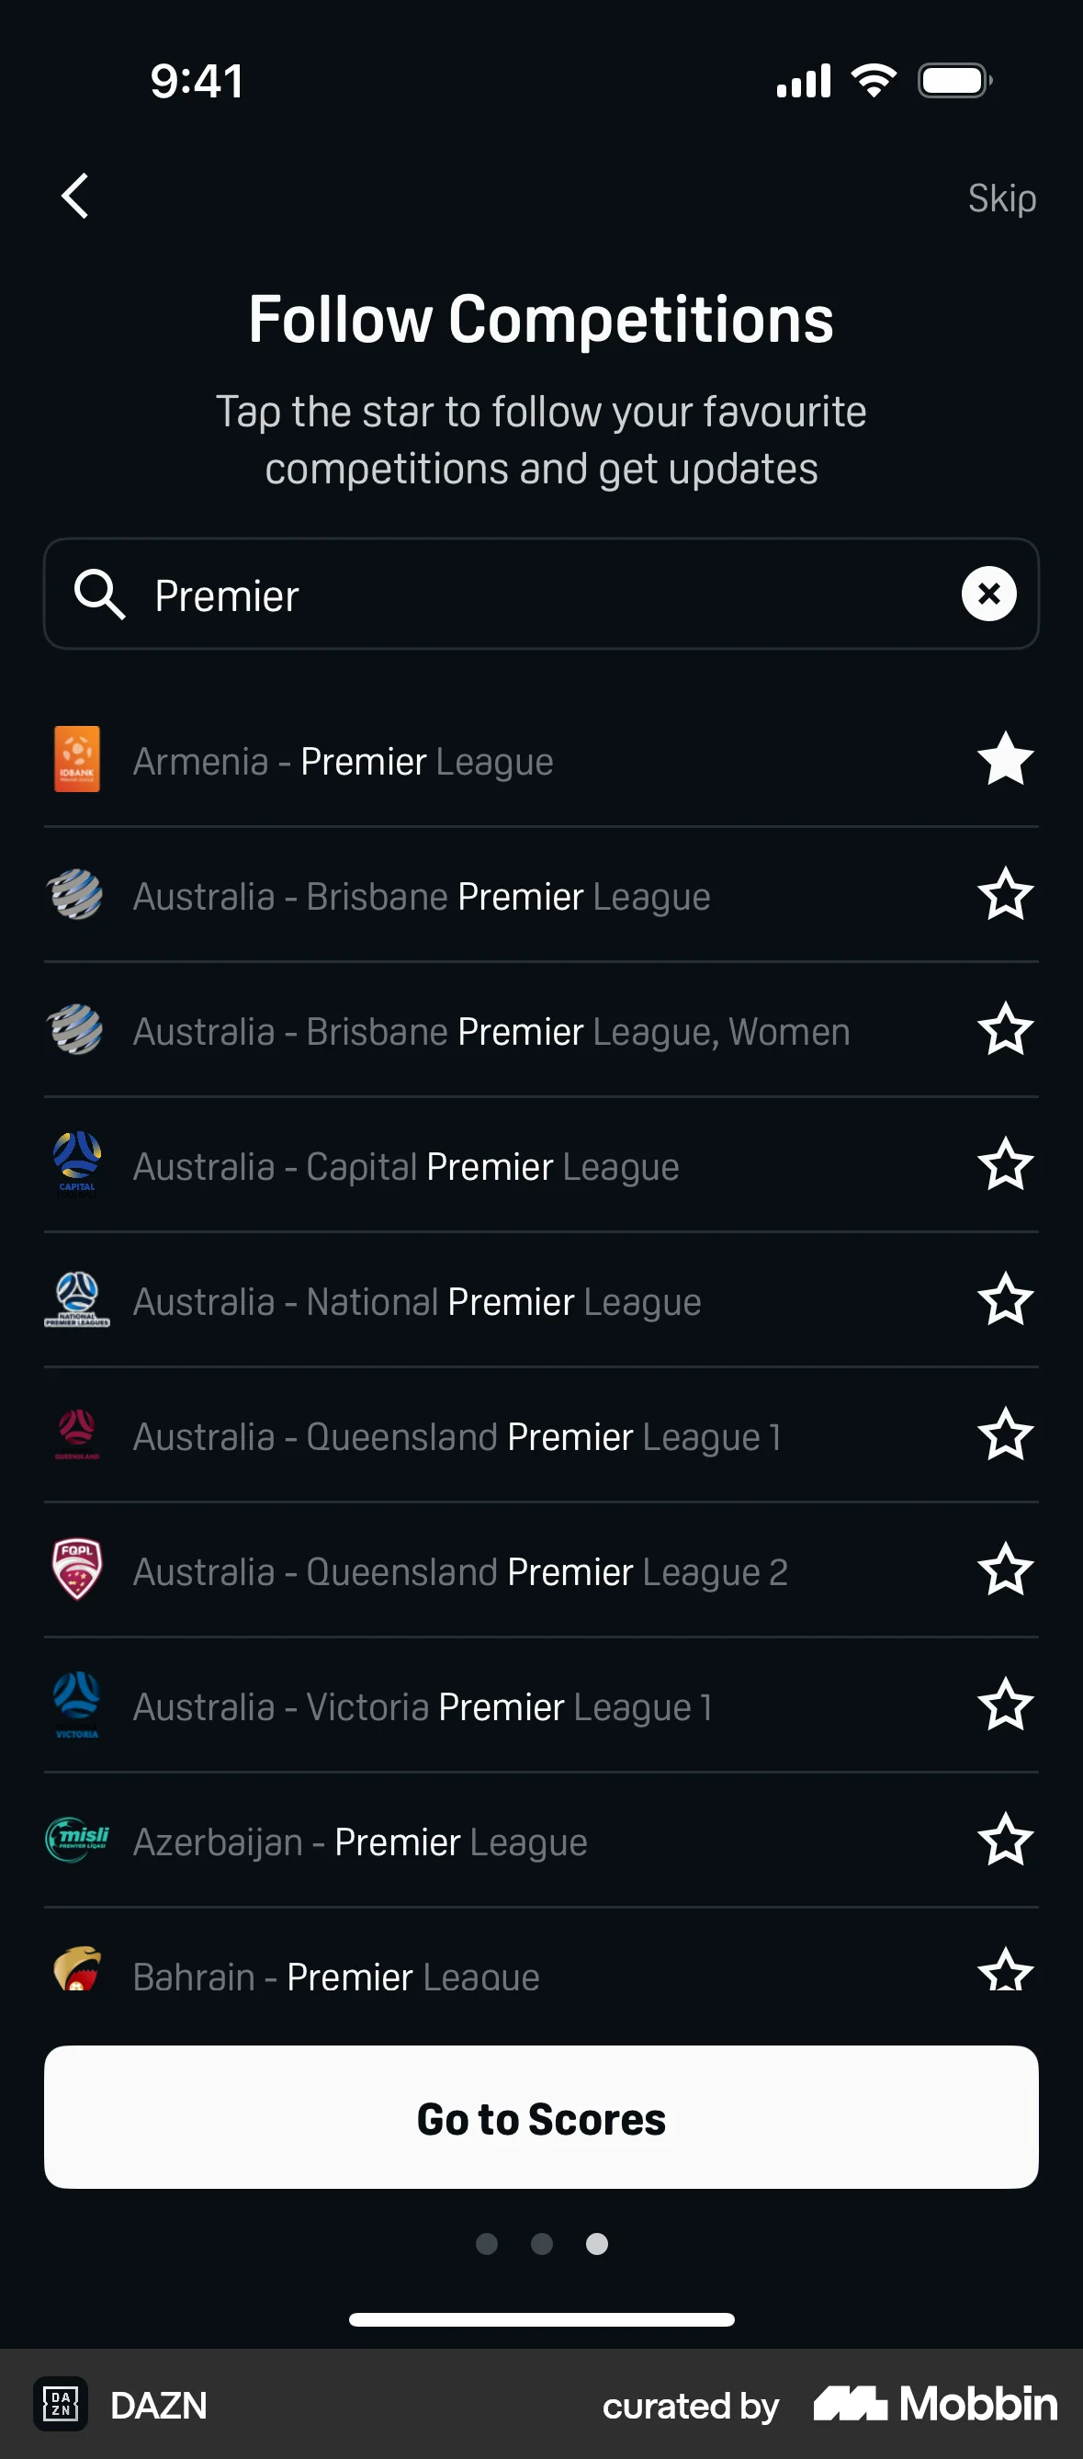Tap the Capital Premier League logo
The width and height of the screenshot is (1083, 2459).
pyautogui.click(x=76, y=1163)
